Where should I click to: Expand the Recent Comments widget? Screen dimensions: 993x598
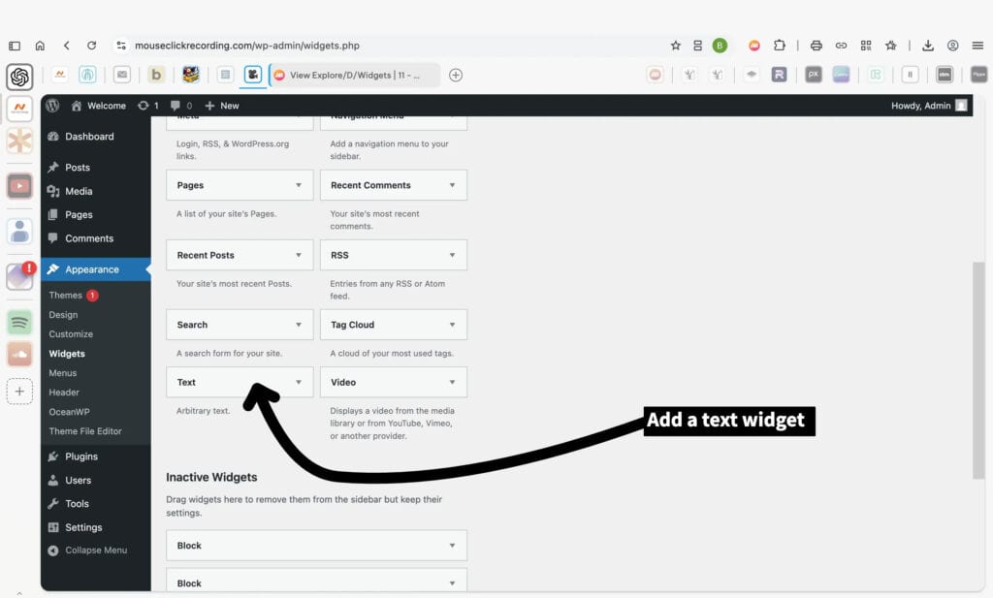click(452, 185)
